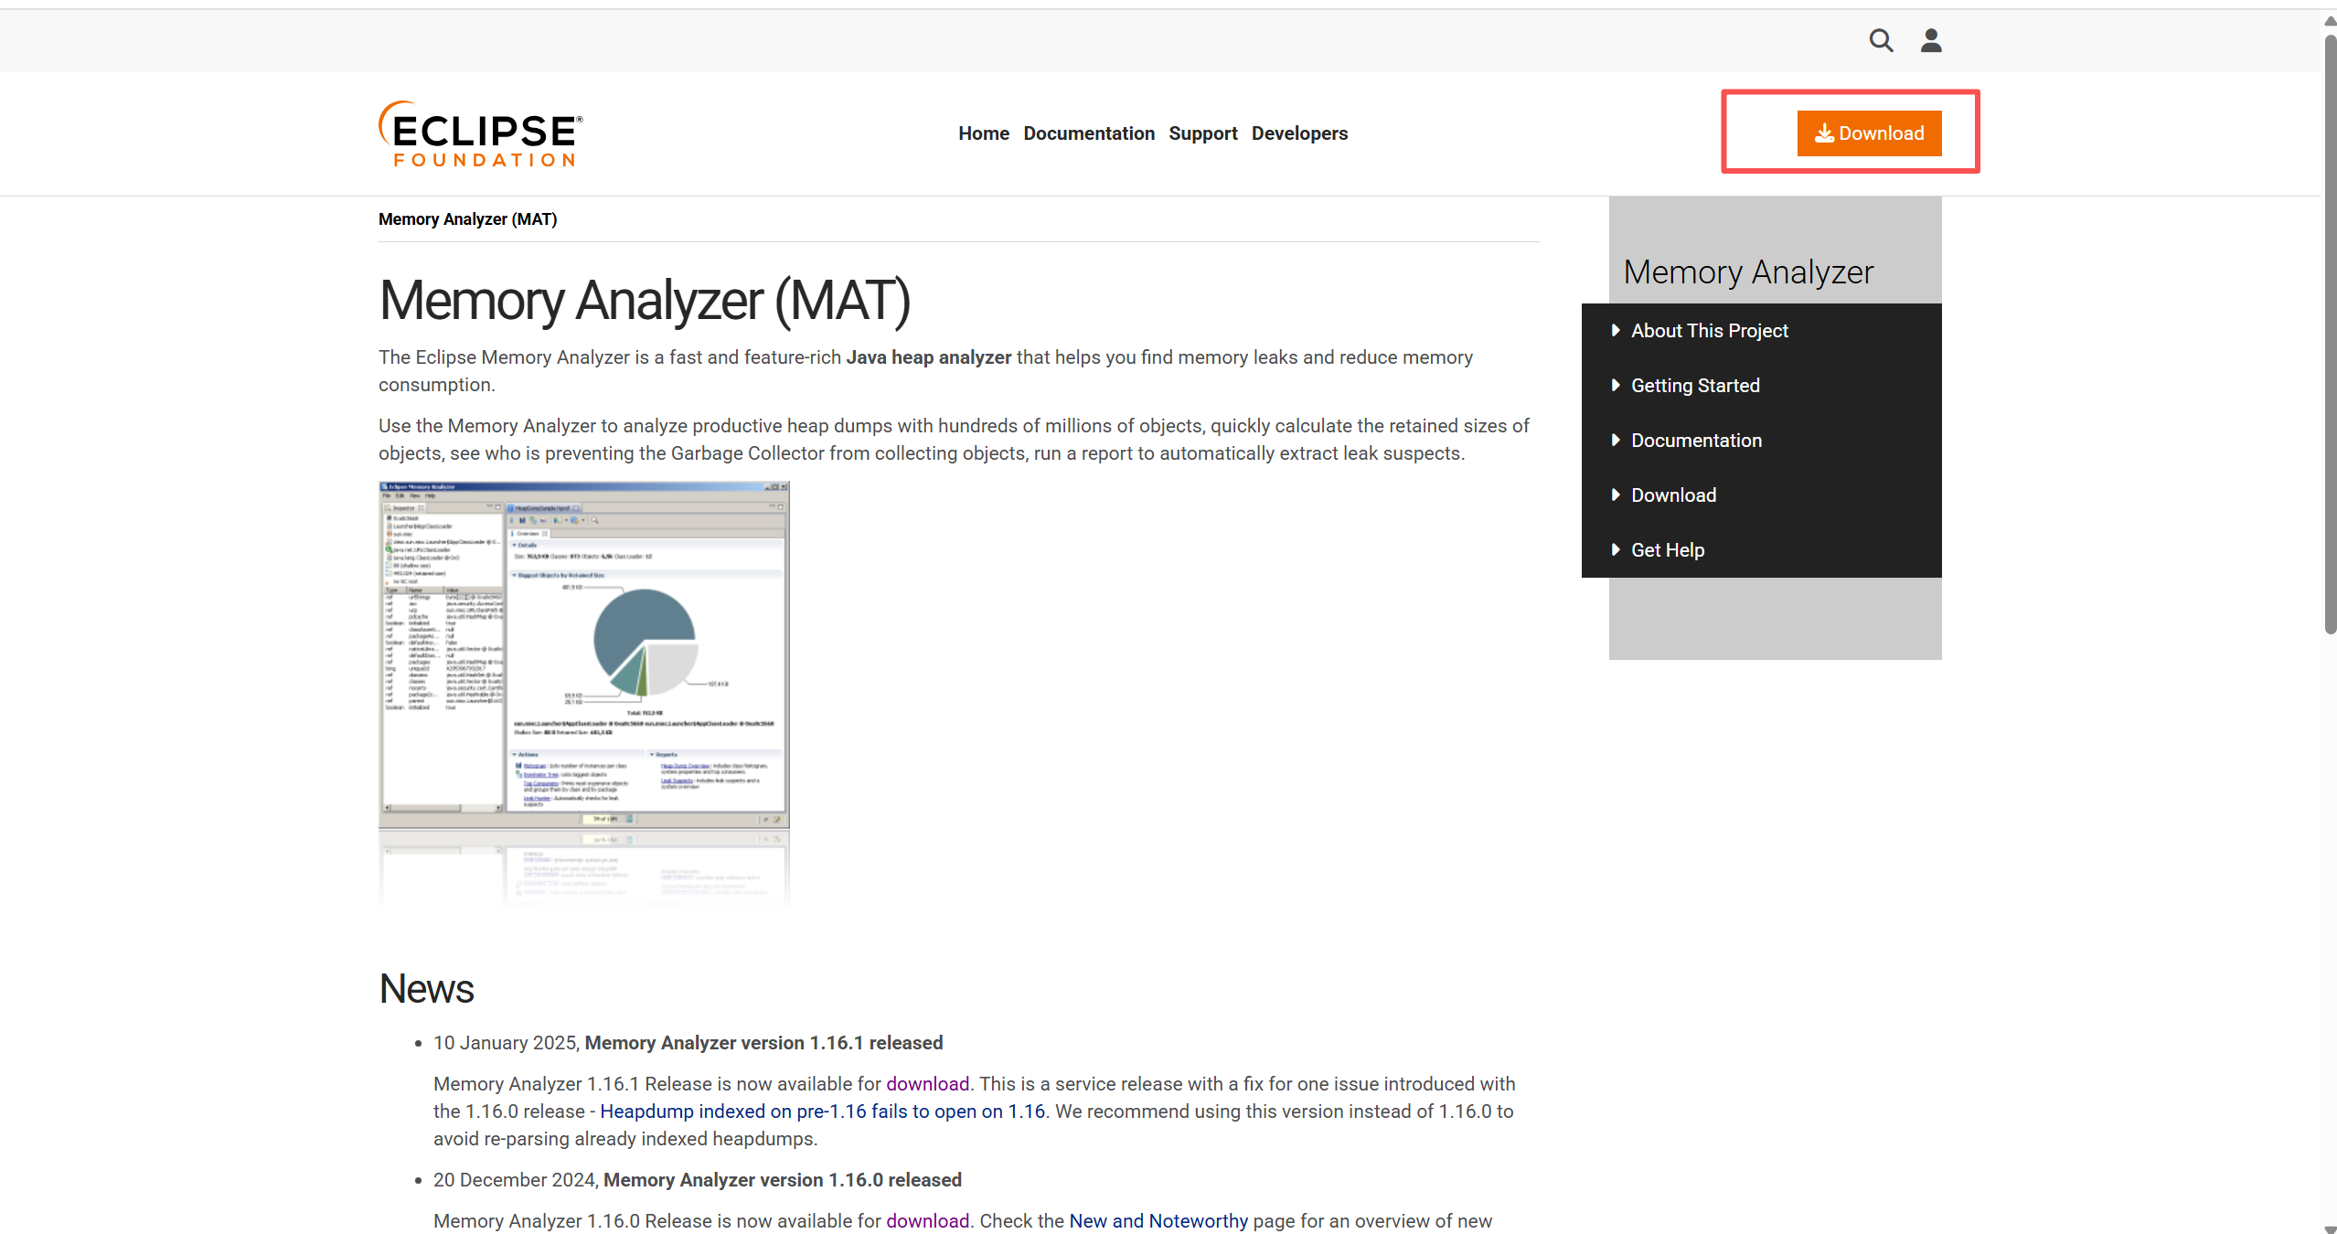Open New and Noteworthy link

point(1158,1221)
